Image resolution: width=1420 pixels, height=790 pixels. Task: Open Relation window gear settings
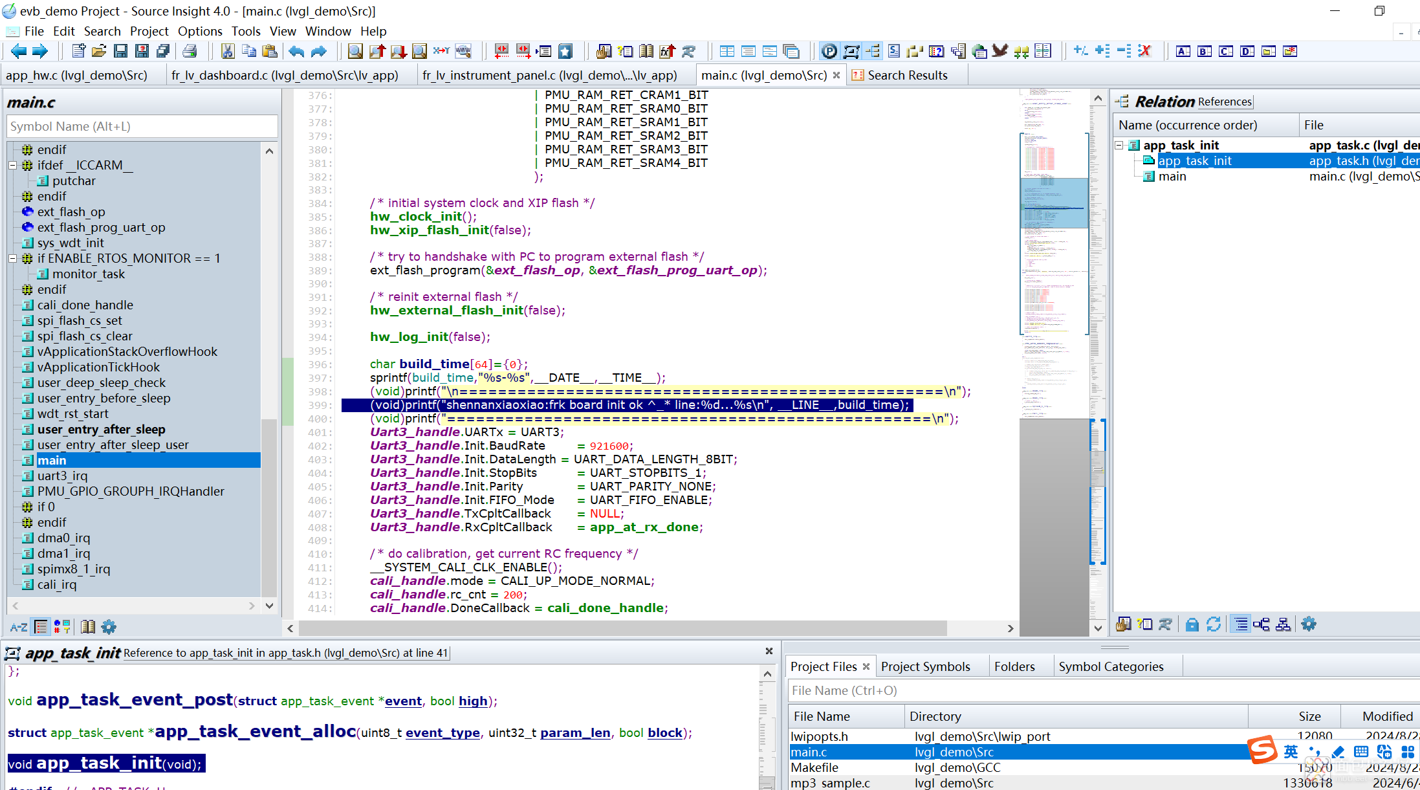(x=1309, y=624)
